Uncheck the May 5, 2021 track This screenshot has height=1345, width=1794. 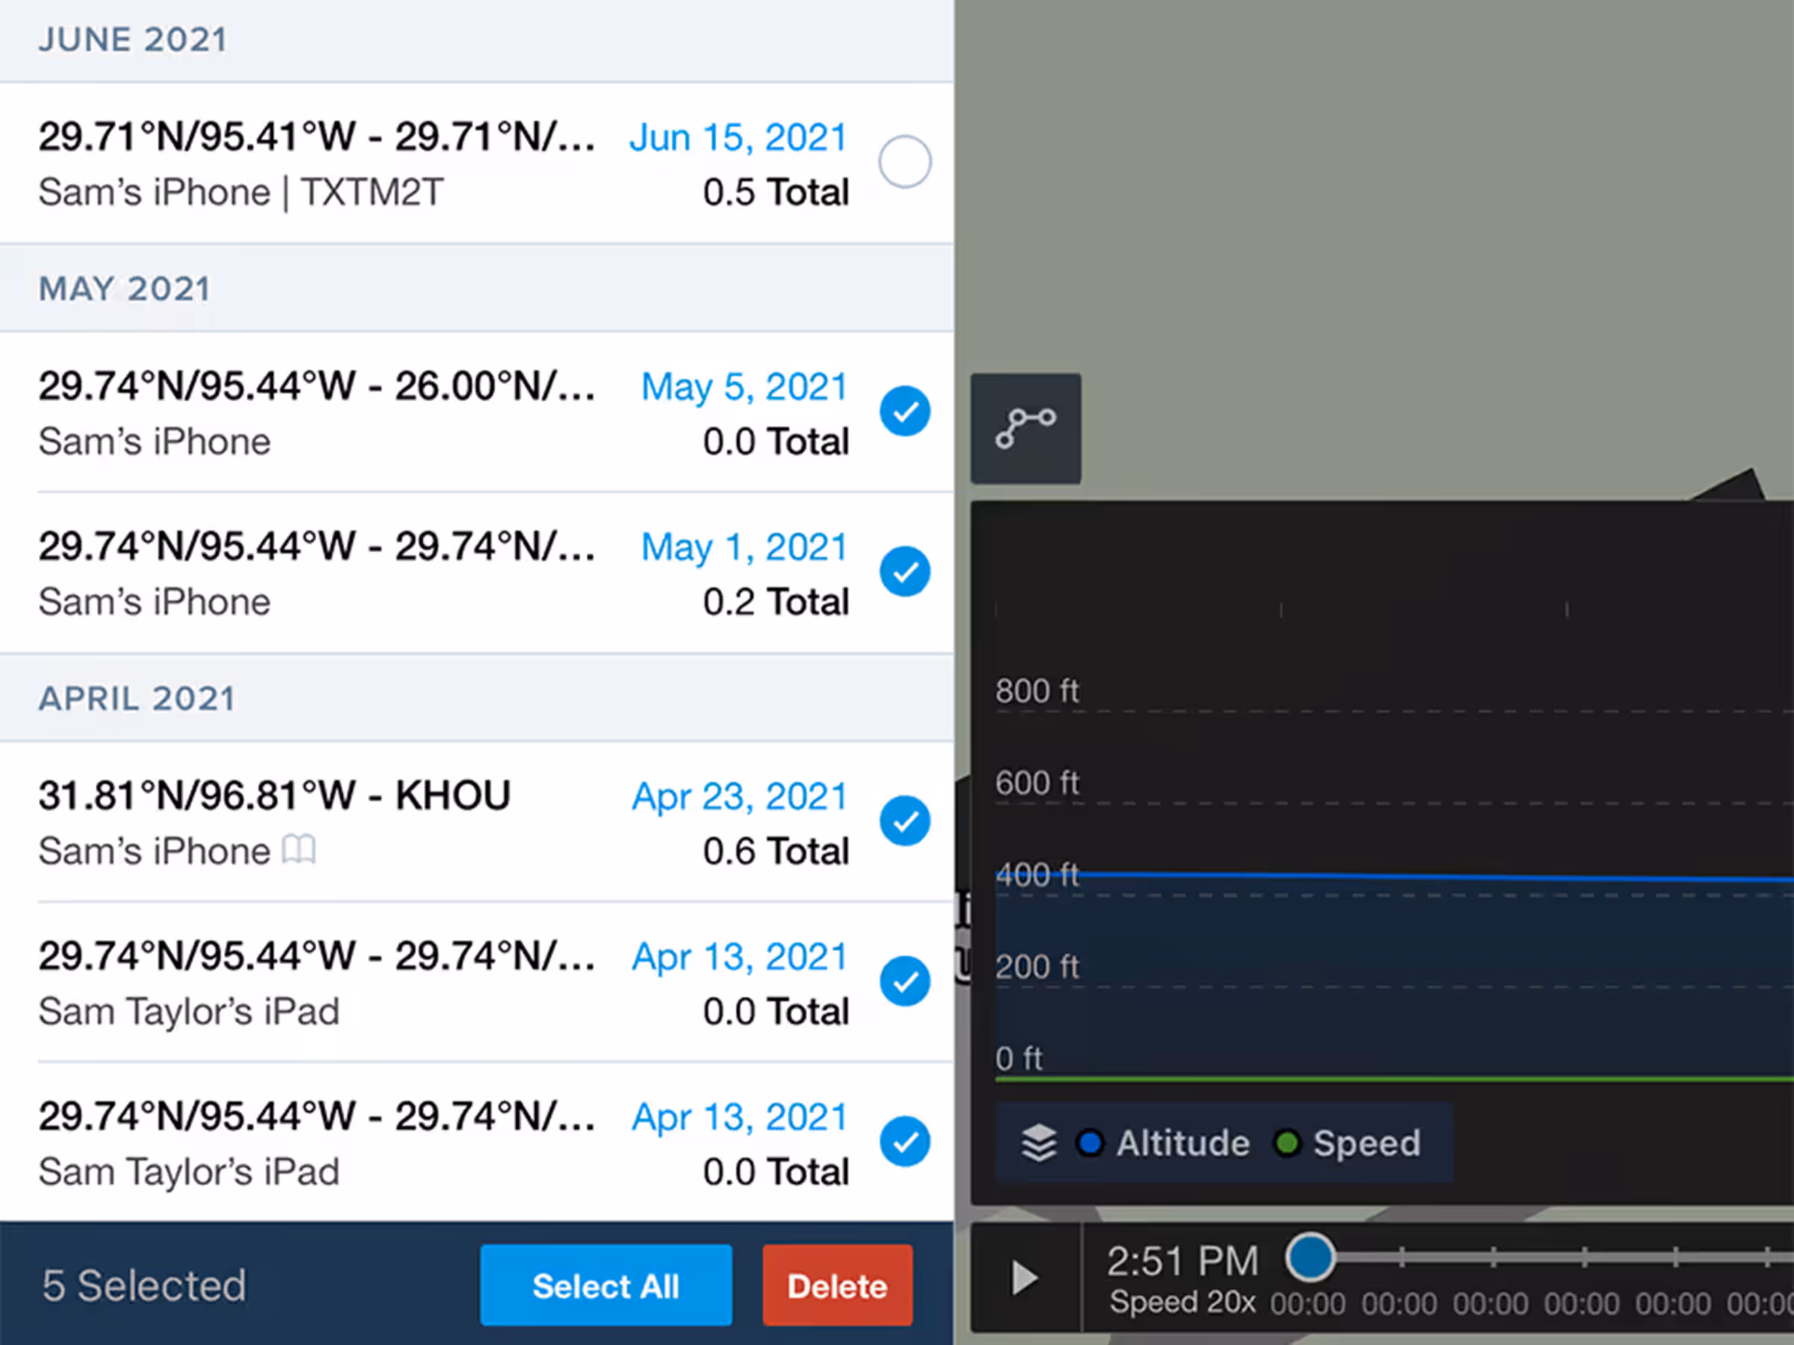(904, 412)
